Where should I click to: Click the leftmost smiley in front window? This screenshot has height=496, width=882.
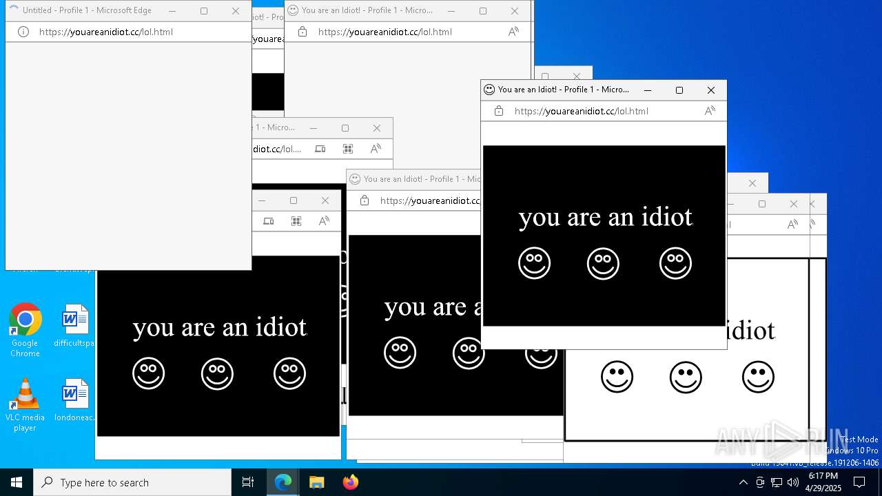click(x=534, y=263)
